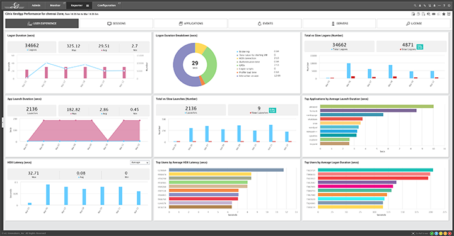The width and height of the screenshot is (454, 236).
Task: Click the rightmost schedule icon in report toolbar
Action: (449, 14)
